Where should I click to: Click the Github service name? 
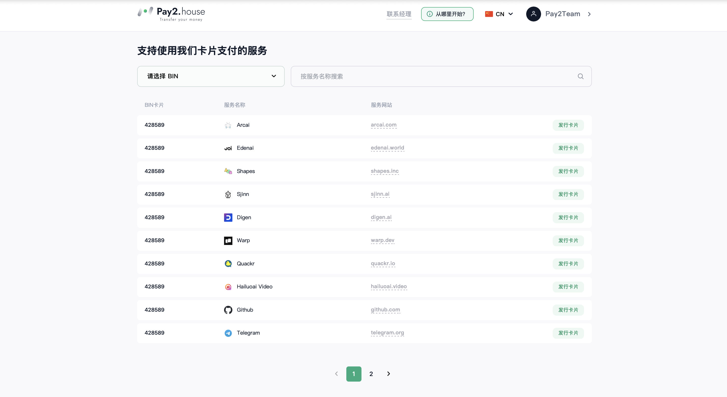[x=245, y=310]
